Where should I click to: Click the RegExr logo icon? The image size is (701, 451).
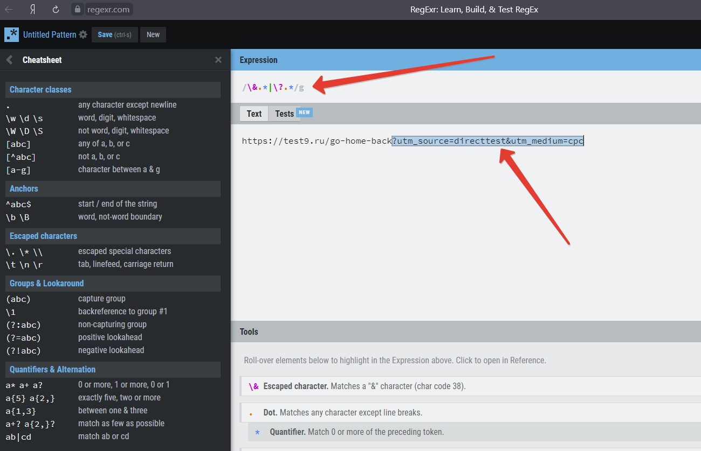tap(11, 34)
